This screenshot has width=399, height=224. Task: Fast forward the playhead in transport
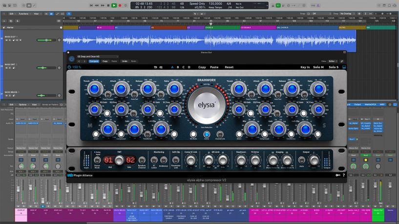click(103, 5)
